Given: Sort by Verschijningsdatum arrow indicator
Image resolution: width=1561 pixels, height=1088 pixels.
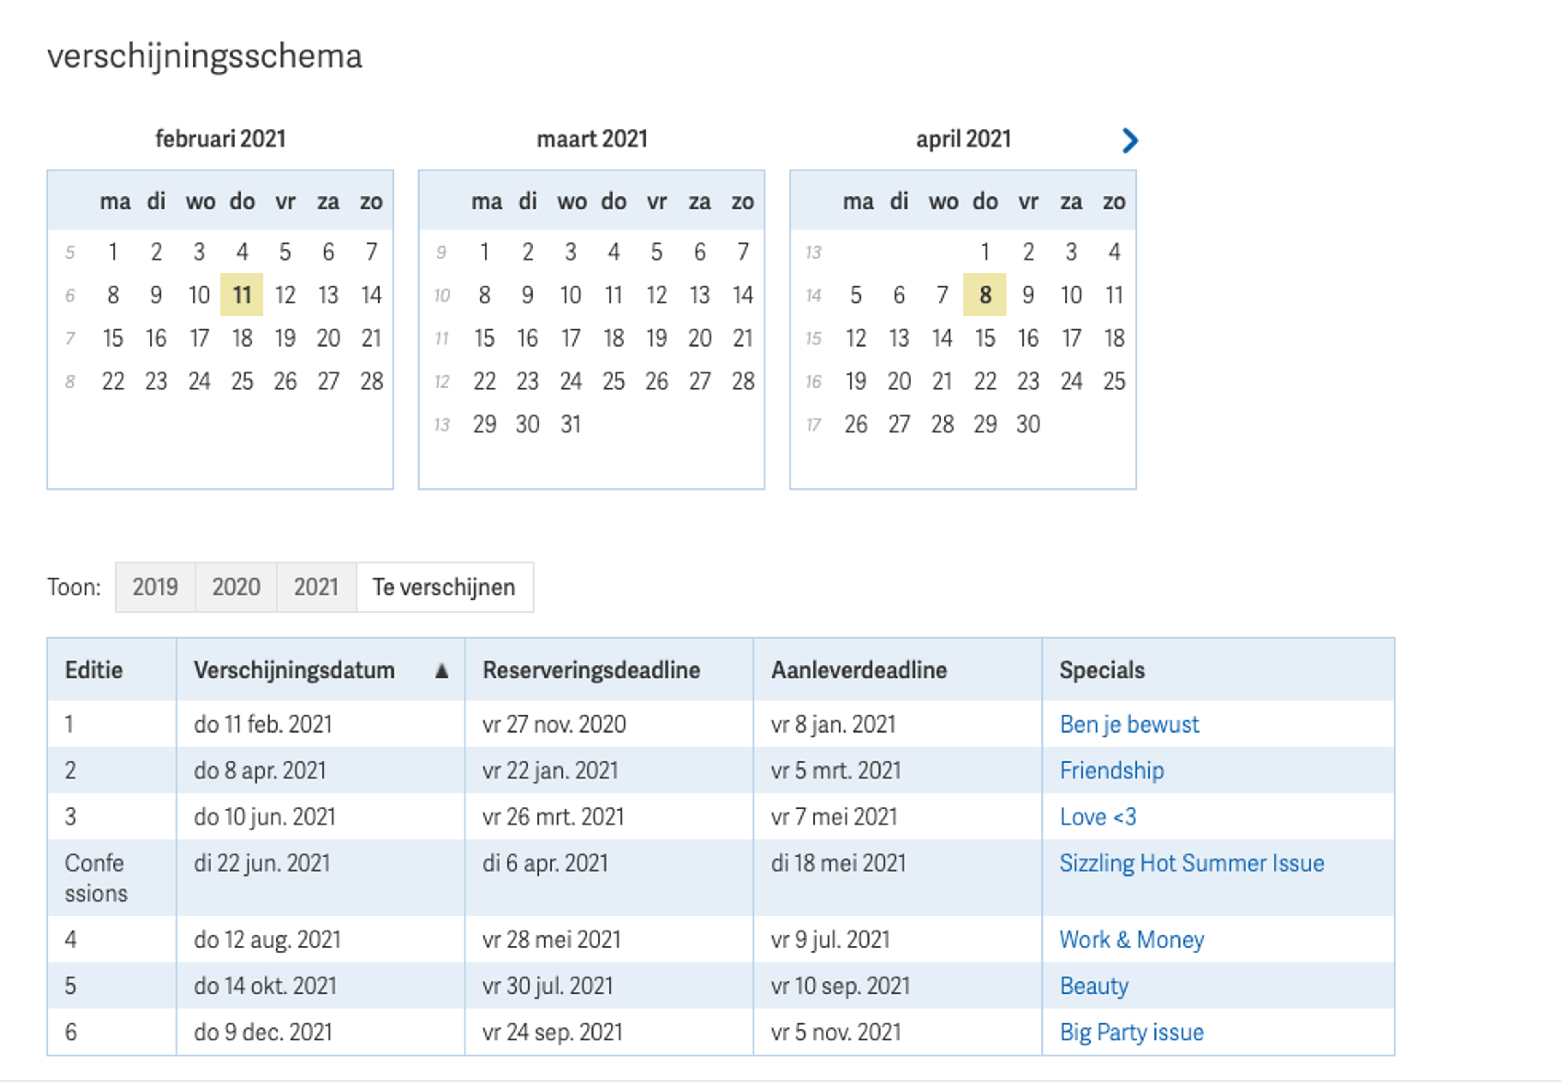Looking at the screenshot, I should click(441, 671).
